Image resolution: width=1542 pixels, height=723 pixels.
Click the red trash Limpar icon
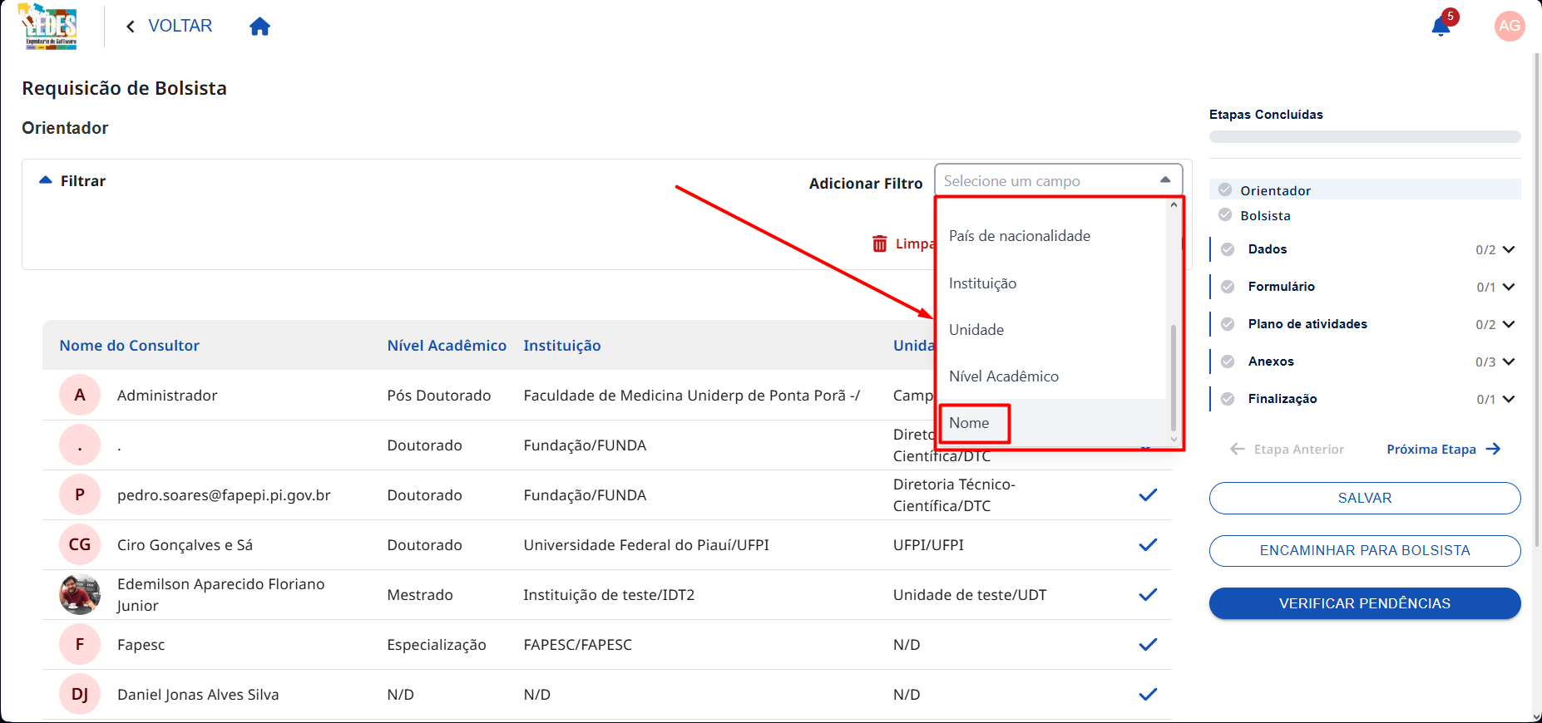click(880, 243)
